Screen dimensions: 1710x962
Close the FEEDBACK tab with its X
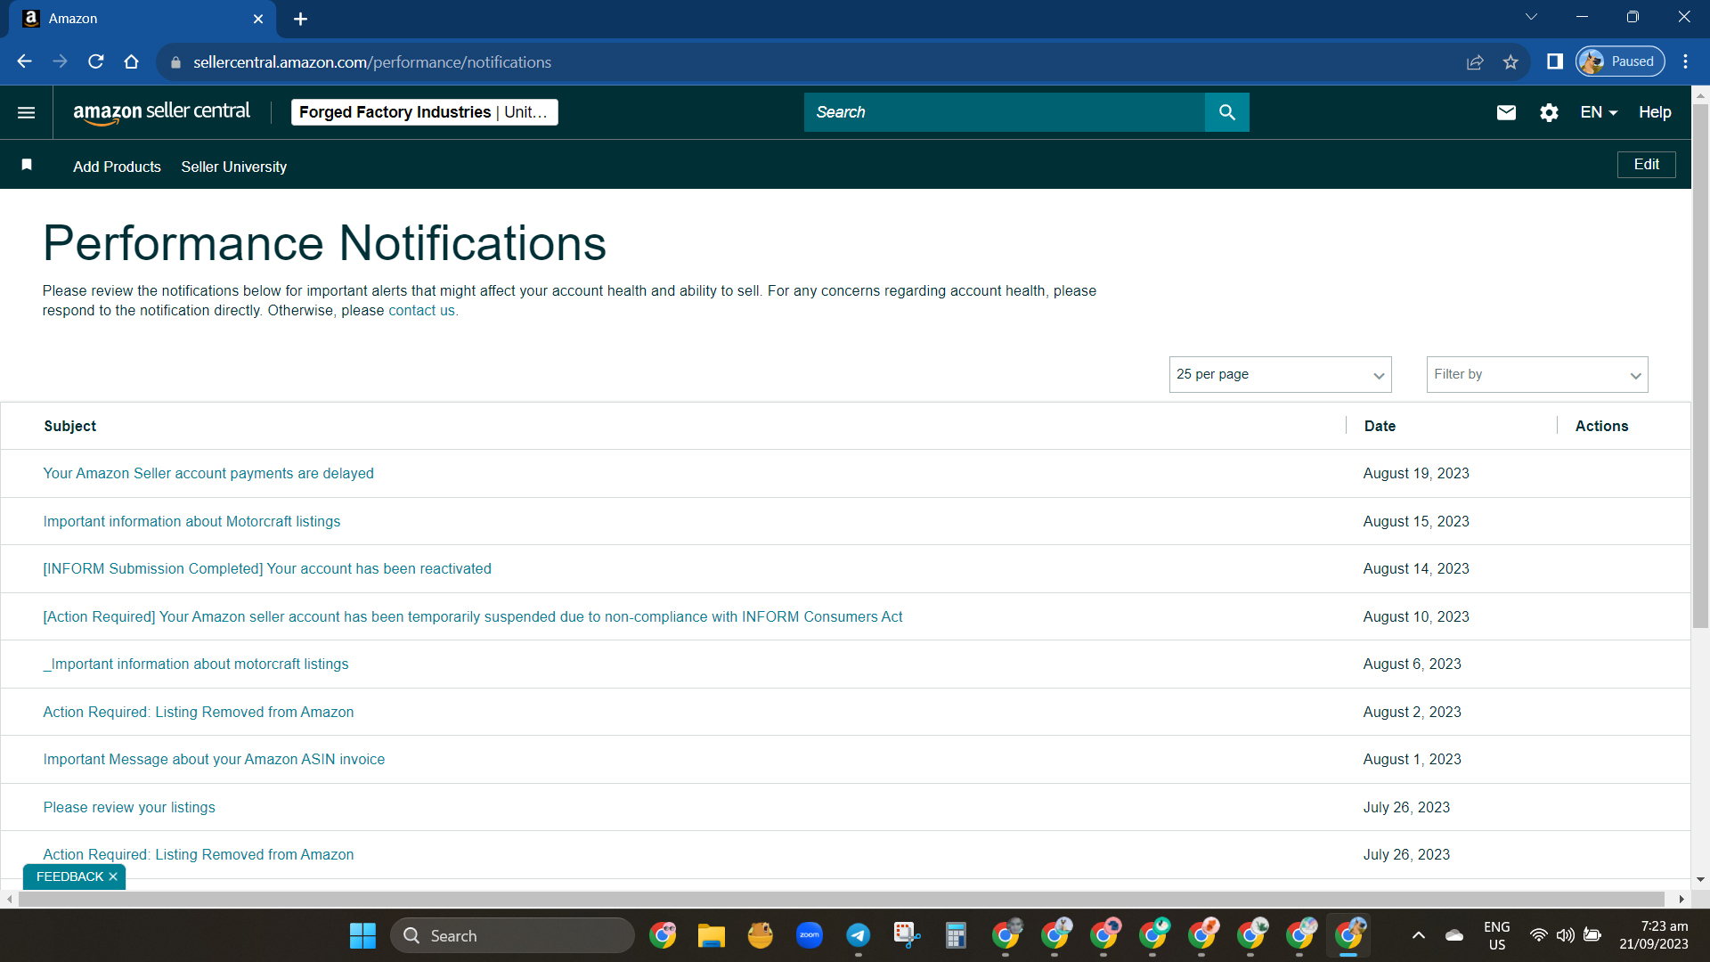(113, 876)
